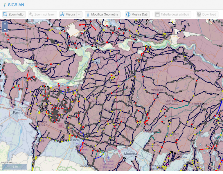Click the Zoom tutto button

click(14, 14)
